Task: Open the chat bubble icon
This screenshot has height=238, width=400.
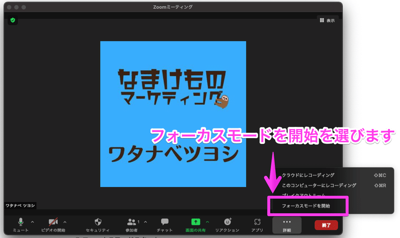Action: click(x=164, y=221)
